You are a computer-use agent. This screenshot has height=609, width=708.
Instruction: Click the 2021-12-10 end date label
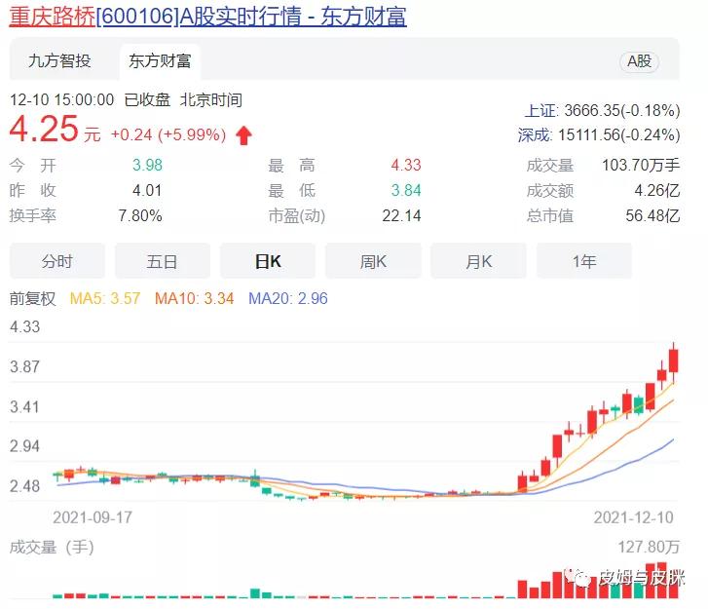coord(633,517)
